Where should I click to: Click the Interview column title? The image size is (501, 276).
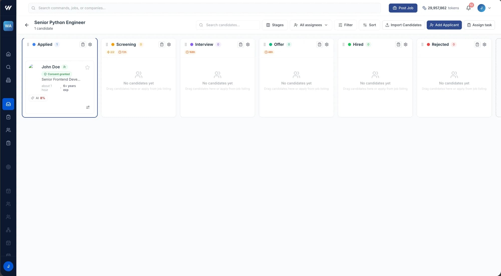click(x=204, y=44)
